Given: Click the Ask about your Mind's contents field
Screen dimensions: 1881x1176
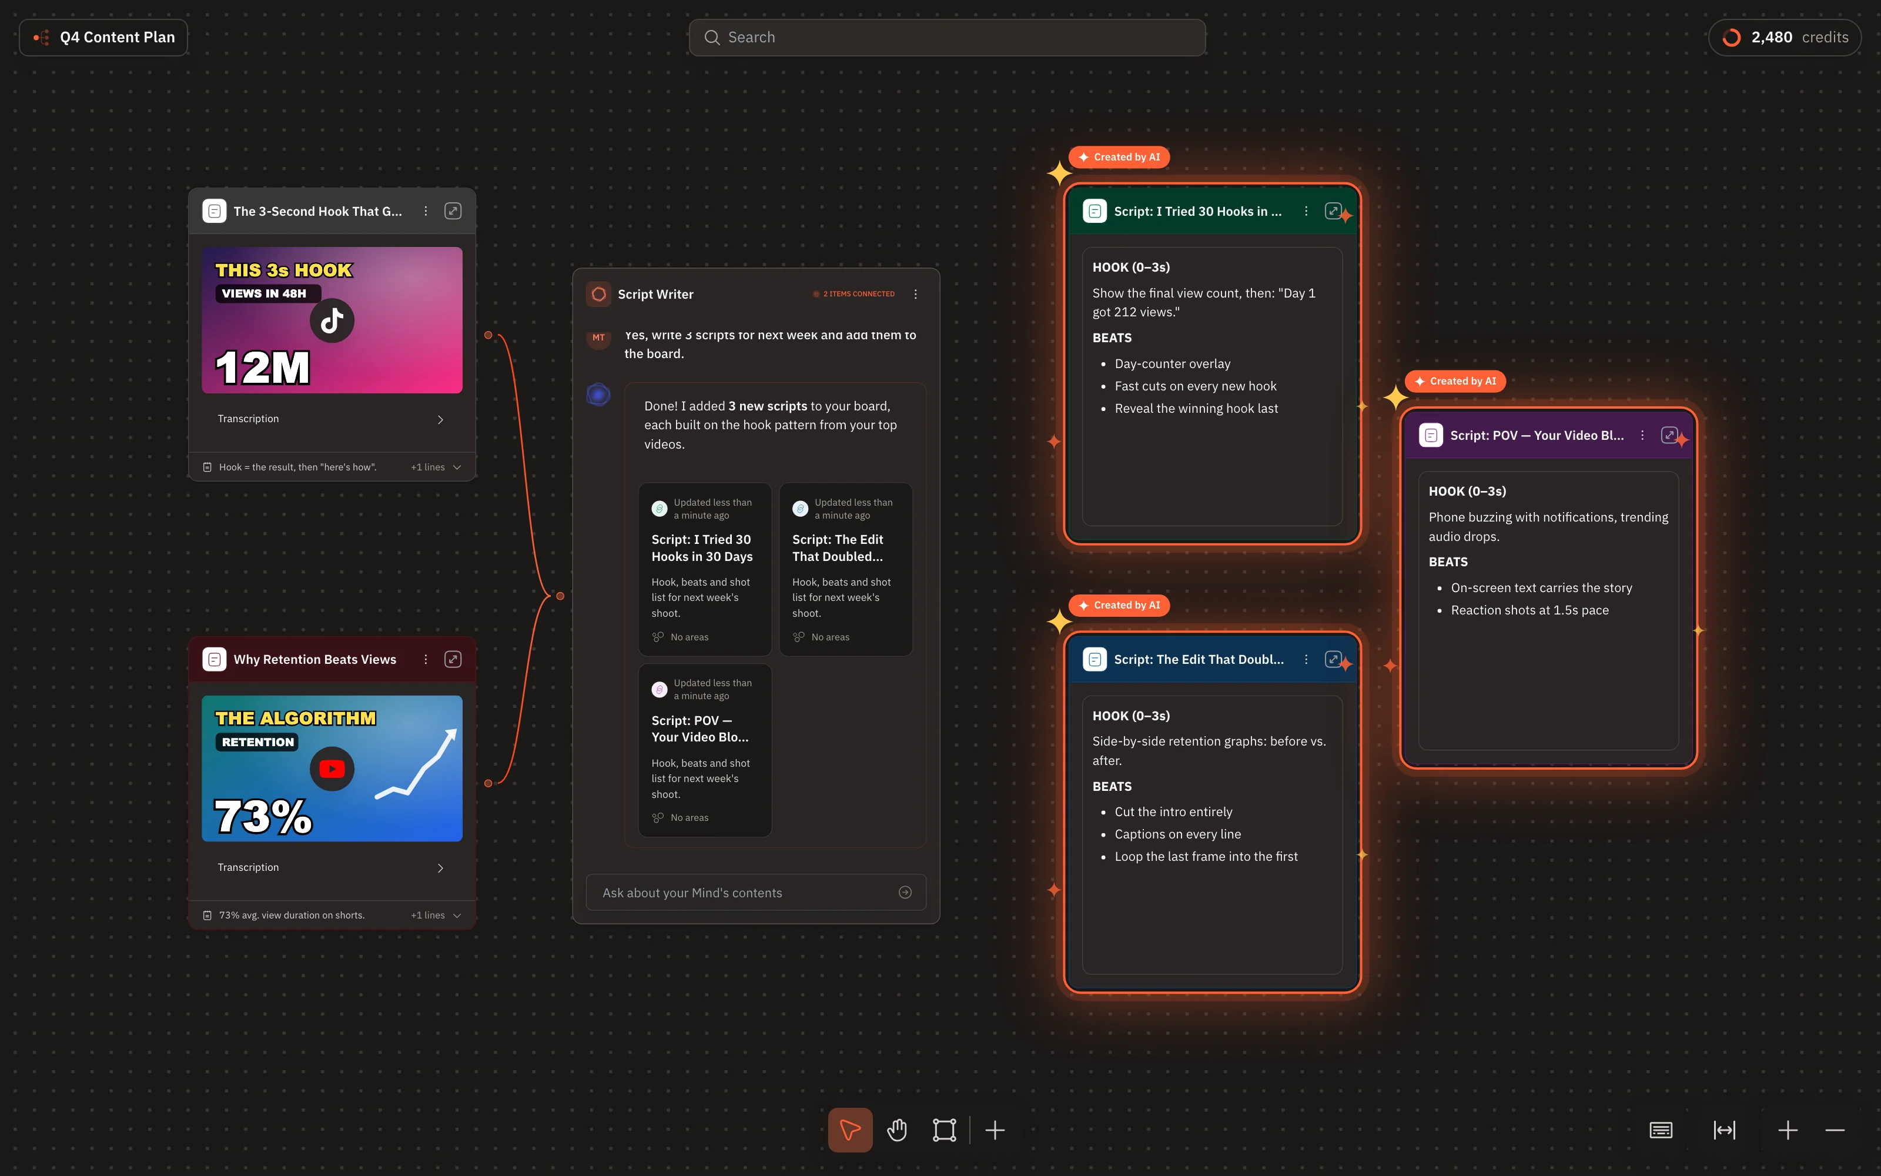Looking at the screenshot, I should 755,892.
